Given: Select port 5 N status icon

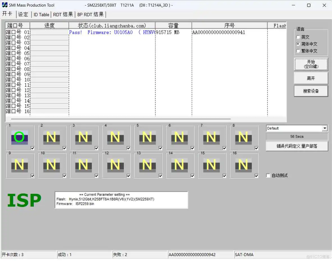Looking at the screenshot, I should pyautogui.click(x=147, y=138).
